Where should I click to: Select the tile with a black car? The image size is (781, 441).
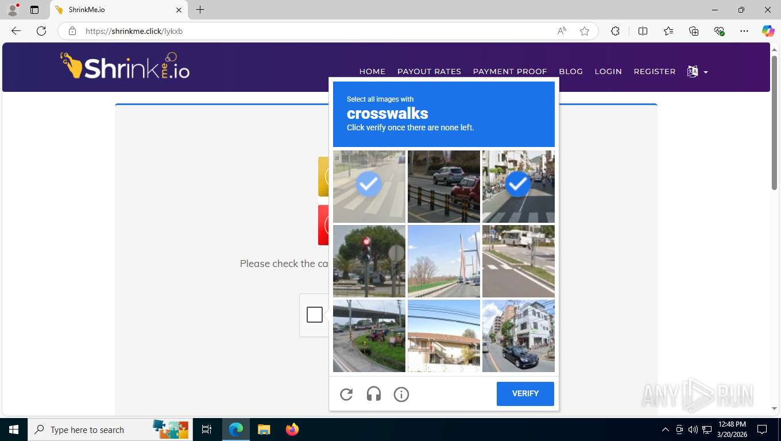519,336
